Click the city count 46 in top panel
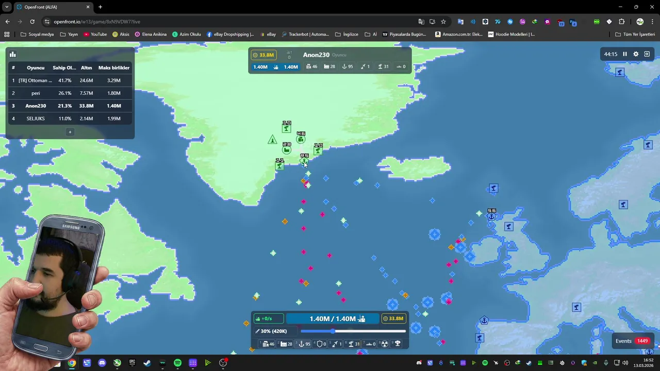Screen dimensions: 660x371 [x=312, y=66]
